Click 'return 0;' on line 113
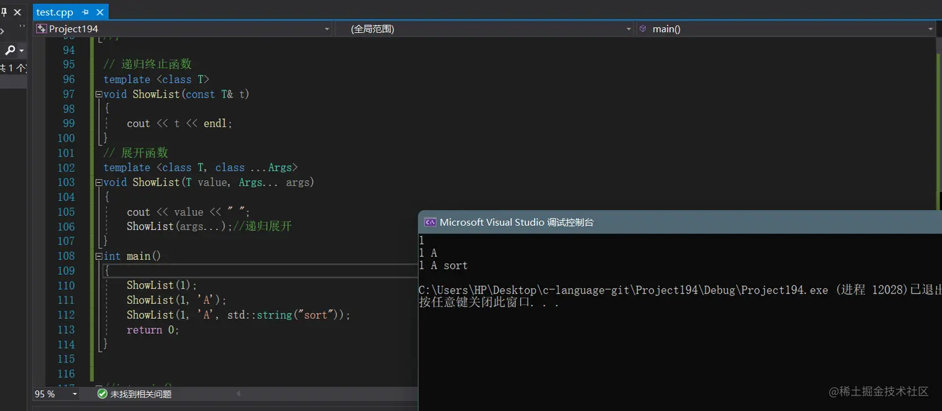This screenshot has height=411, width=942. tap(153, 330)
